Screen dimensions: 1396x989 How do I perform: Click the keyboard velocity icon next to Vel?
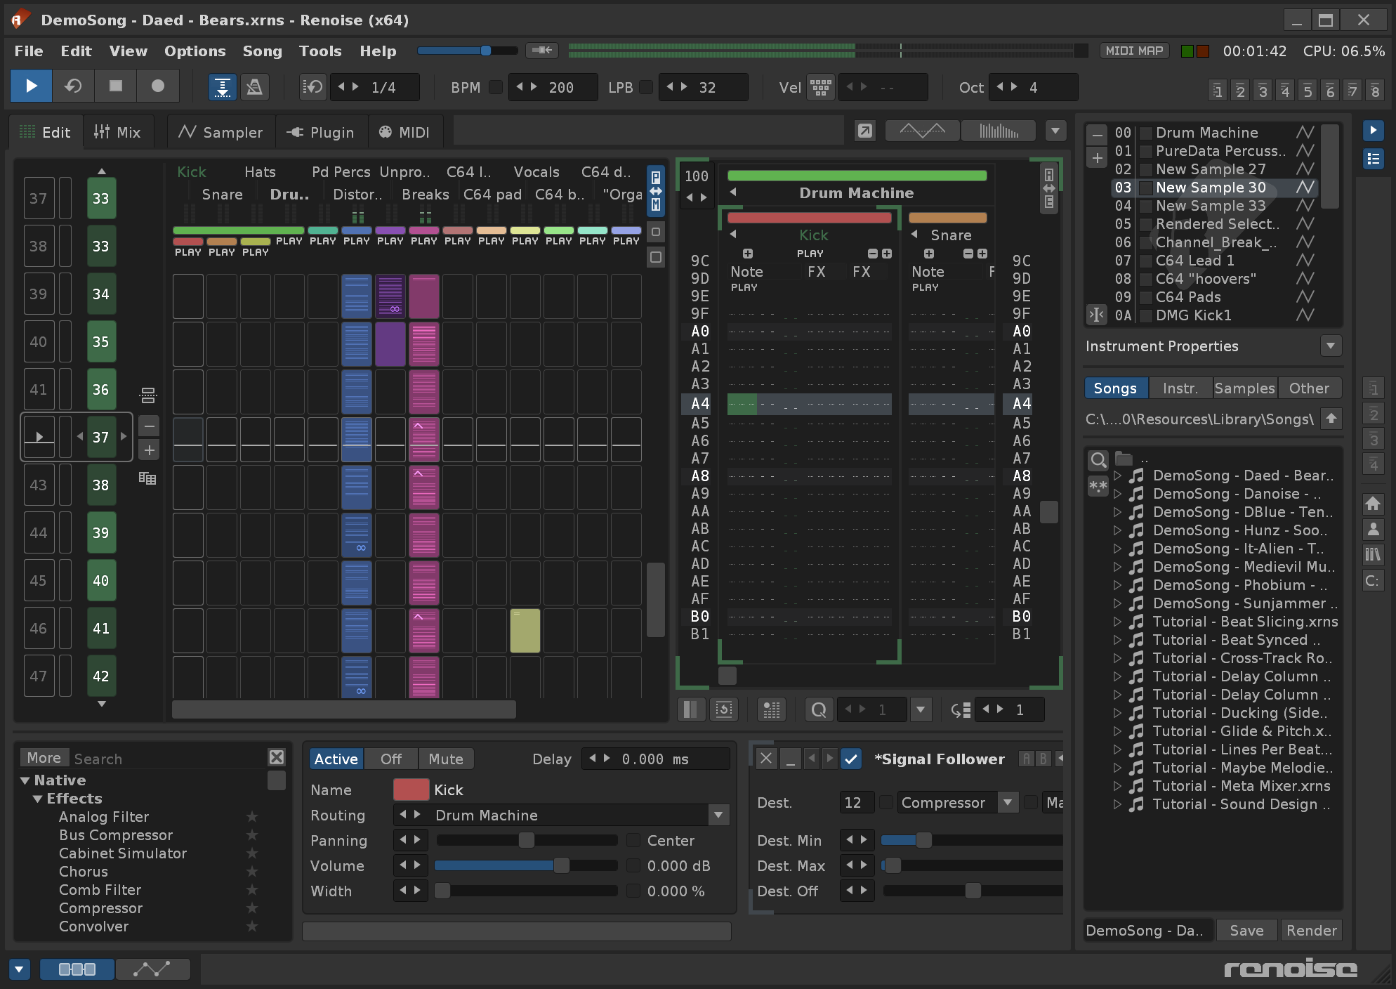pos(820,87)
